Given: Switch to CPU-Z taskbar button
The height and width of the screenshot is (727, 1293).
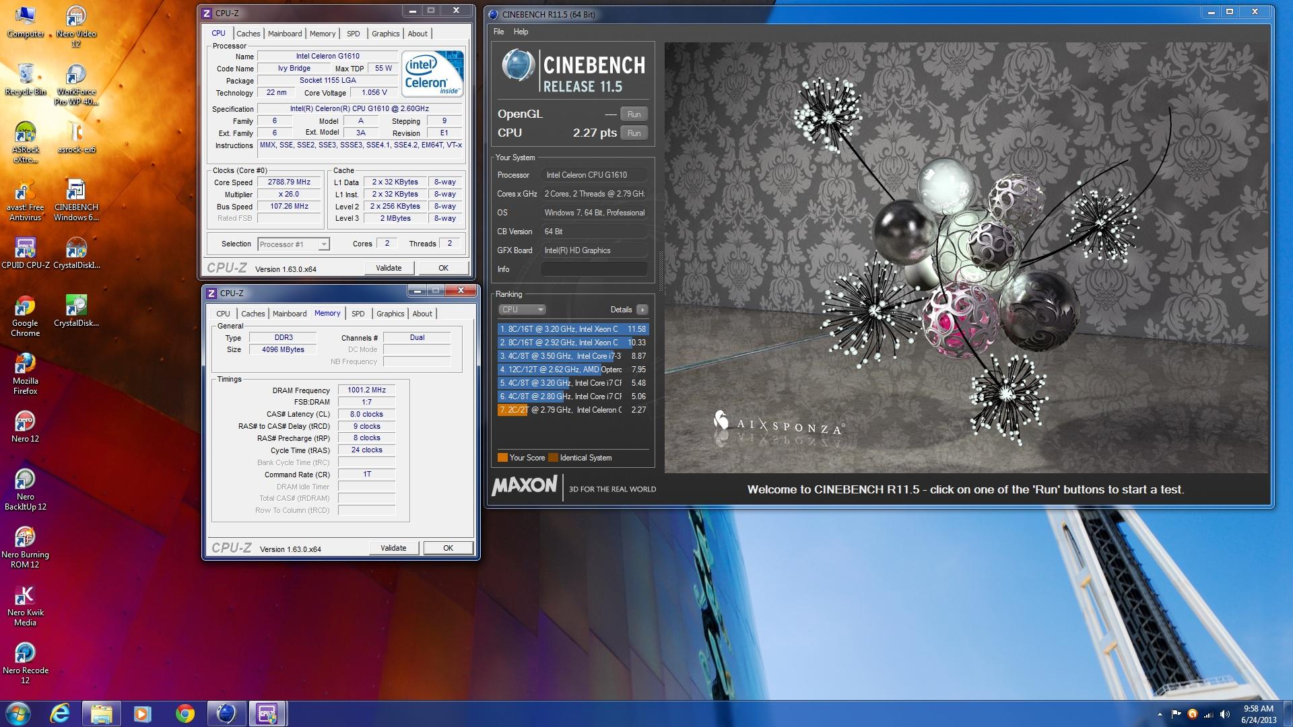Looking at the screenshot, I should (x=267, y=714).
